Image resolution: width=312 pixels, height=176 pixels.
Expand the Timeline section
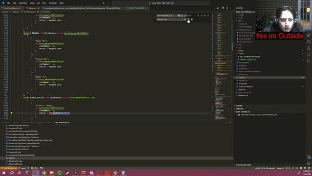(239, 109)
